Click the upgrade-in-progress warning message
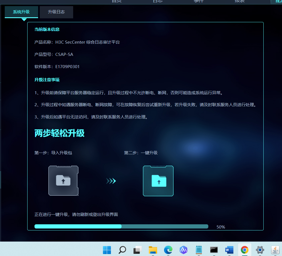Image resolution: width=282 pixels, height=256 pixels. pyautogui.click(x=76, y=215)
